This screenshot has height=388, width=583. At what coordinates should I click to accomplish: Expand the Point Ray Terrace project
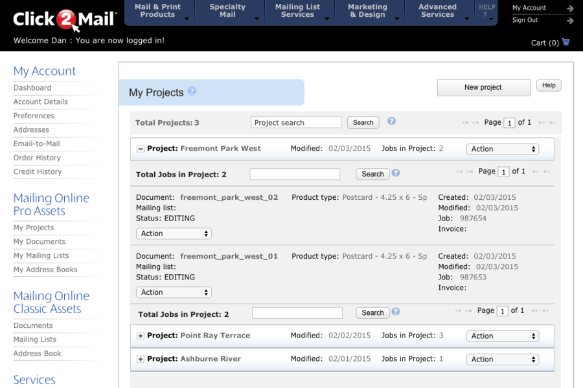click(141, 336)
